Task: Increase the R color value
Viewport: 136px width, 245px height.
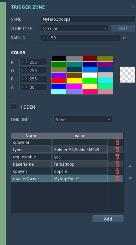Action: click(26, 62)
